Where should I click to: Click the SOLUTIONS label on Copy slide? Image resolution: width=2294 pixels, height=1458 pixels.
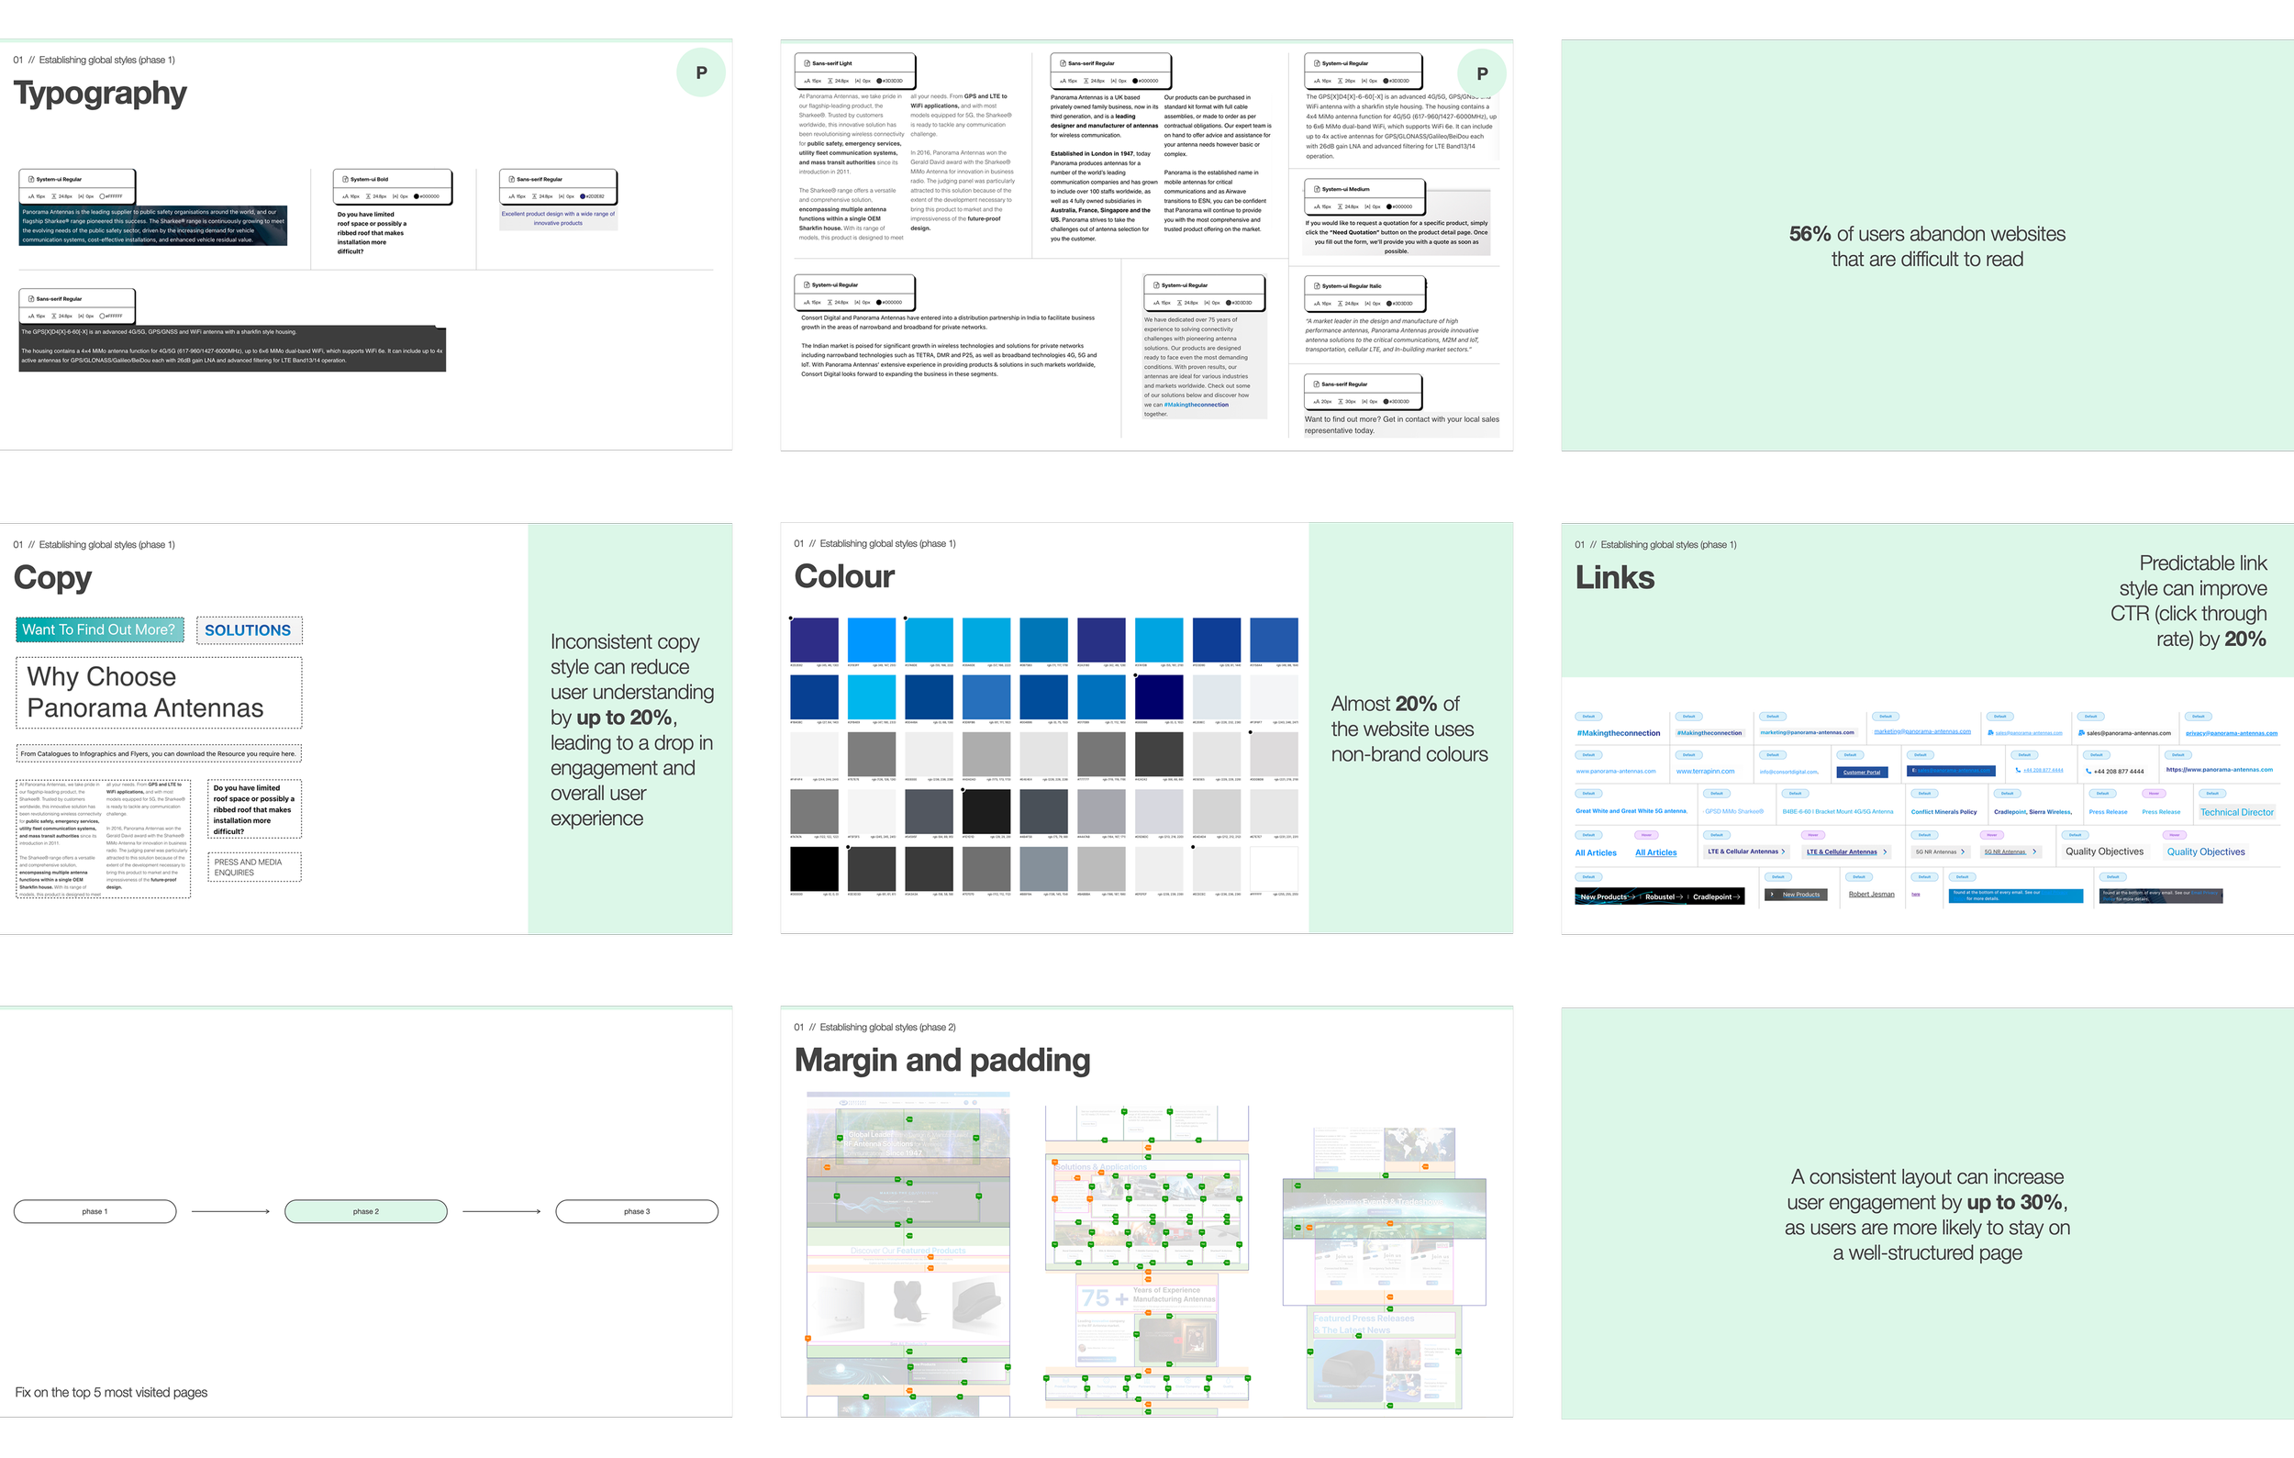coord(248,630)
